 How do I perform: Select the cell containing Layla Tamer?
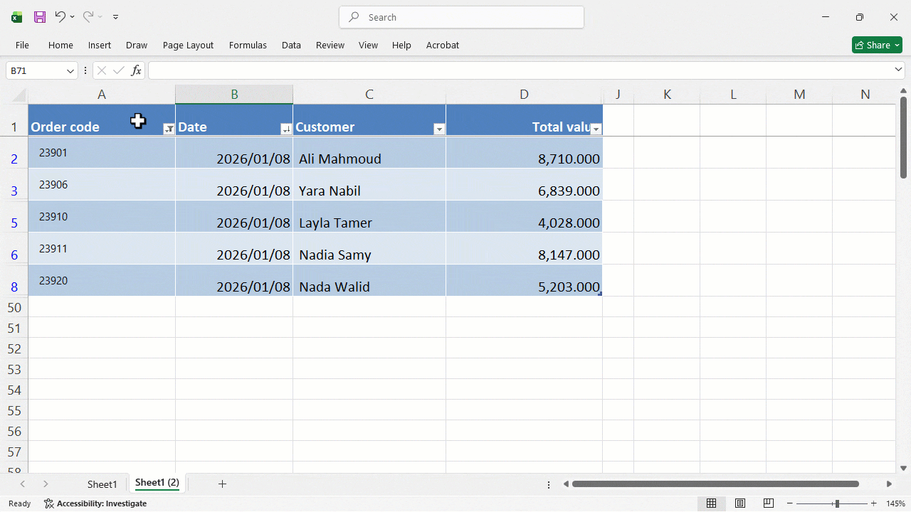click(369, 216)
